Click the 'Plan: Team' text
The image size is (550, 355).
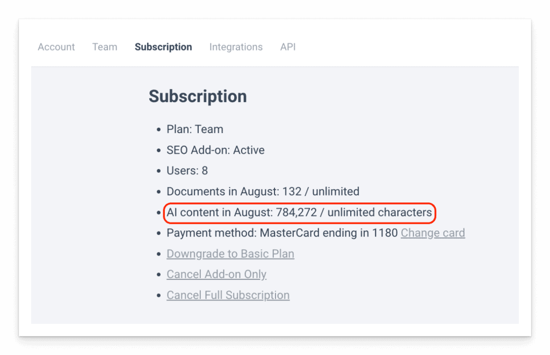[195, 129]
